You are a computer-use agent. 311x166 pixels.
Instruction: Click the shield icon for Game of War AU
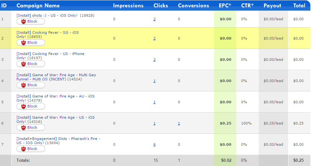tap(23, 106)
